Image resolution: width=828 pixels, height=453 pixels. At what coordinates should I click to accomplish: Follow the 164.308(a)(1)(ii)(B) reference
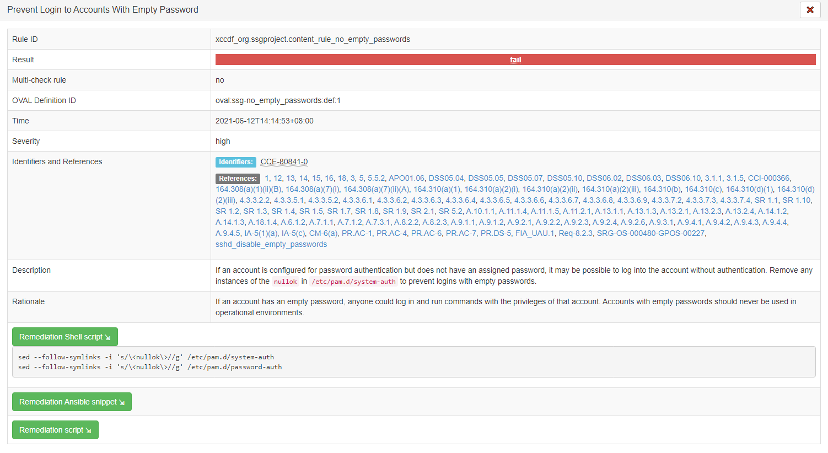click(x=249, y=189)
